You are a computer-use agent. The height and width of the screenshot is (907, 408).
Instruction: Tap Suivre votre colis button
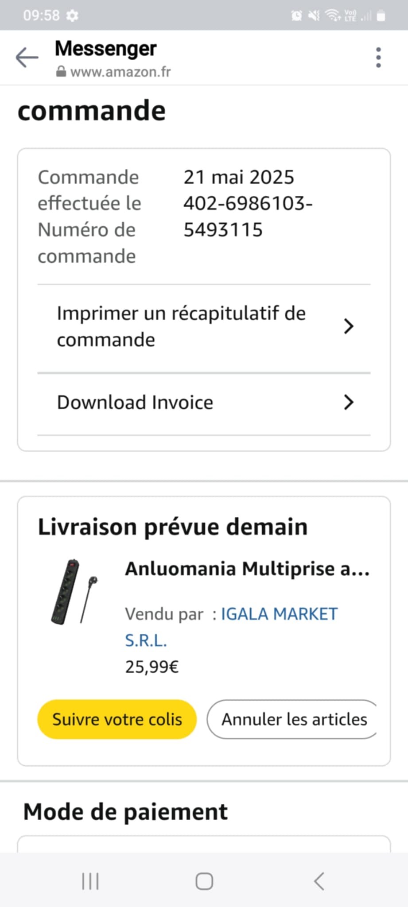click(117, 719)
